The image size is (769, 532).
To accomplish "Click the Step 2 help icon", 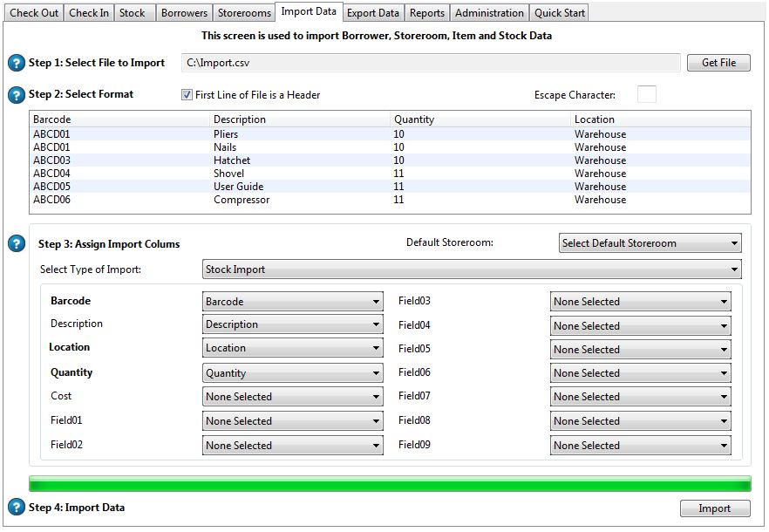I will [x=17, y=95].
